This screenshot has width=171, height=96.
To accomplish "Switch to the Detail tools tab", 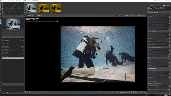I will pyautogui.click(x=151, y=8).
